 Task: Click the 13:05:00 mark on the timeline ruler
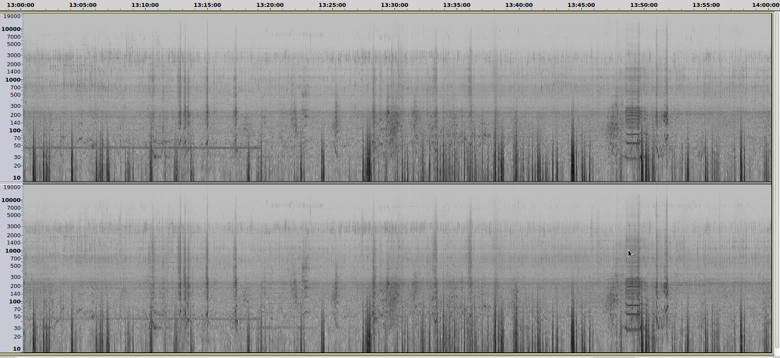point(82,5)
